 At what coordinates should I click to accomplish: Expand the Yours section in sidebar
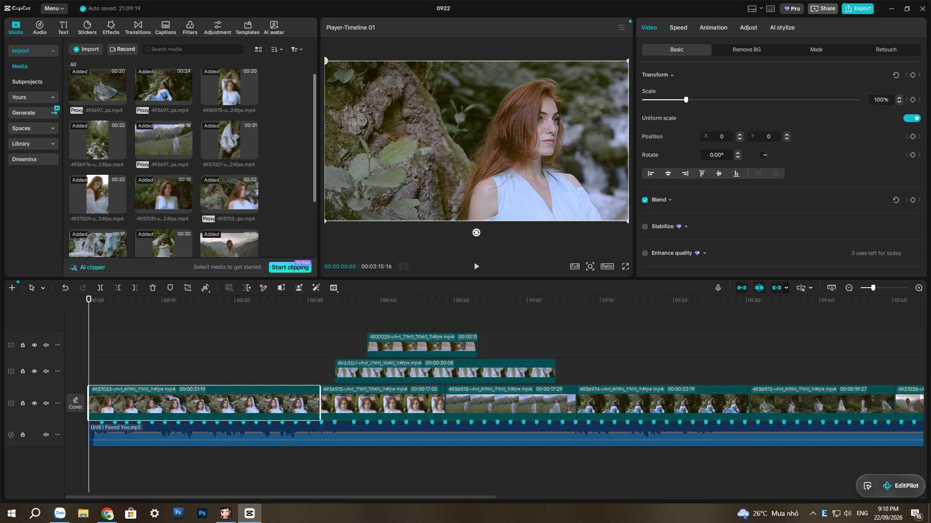point(33,97)
